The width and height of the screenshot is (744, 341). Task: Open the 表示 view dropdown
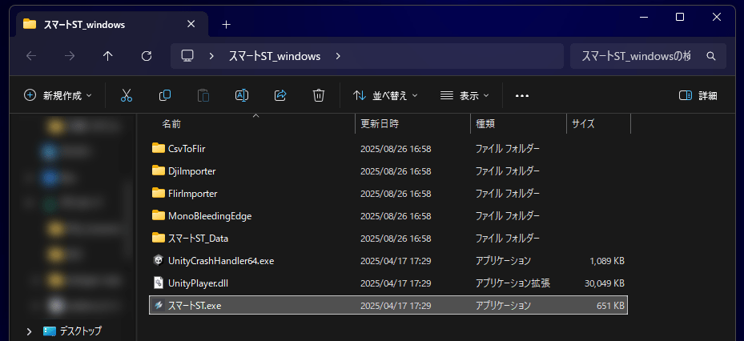pos(465,95)
